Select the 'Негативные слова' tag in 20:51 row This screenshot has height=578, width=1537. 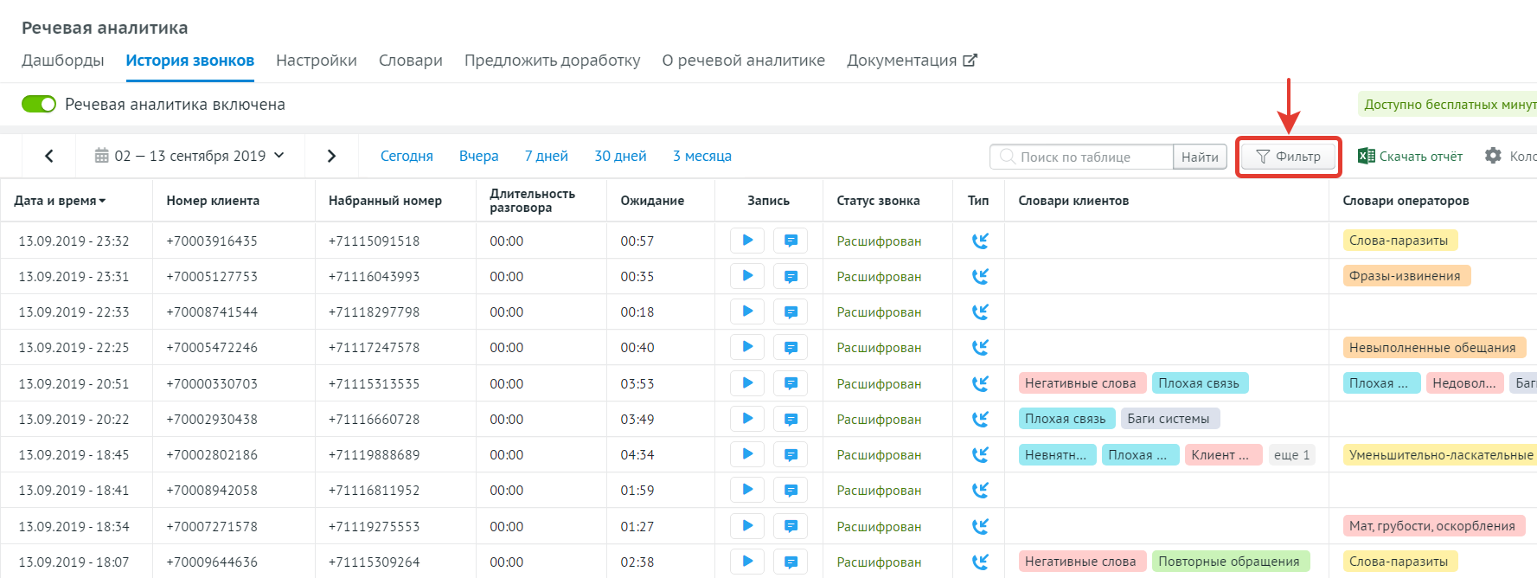1081,383
